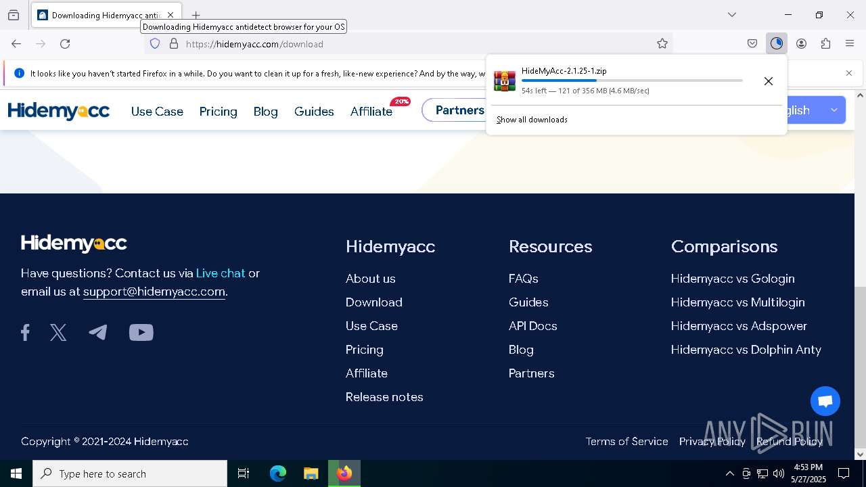The width and height of the screenshot is (866, 487).
Task: Reload the current page
Action: pos(65,44)
